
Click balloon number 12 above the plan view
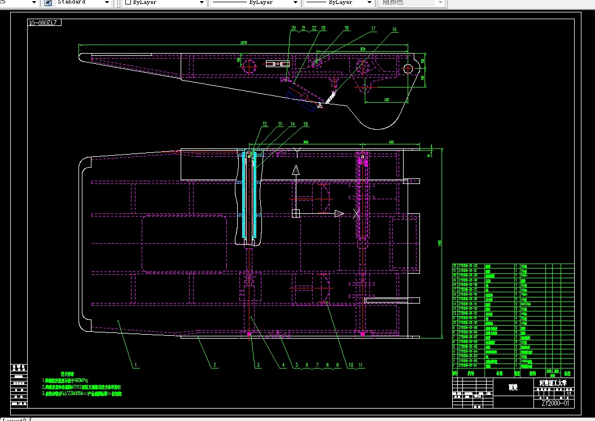[x=265, y=124]
